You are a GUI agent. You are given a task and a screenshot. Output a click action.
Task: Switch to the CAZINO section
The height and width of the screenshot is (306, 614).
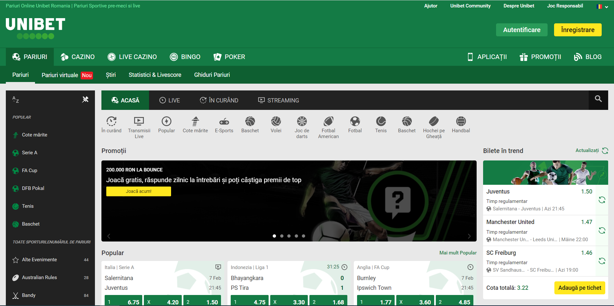[x=77, y=57]
